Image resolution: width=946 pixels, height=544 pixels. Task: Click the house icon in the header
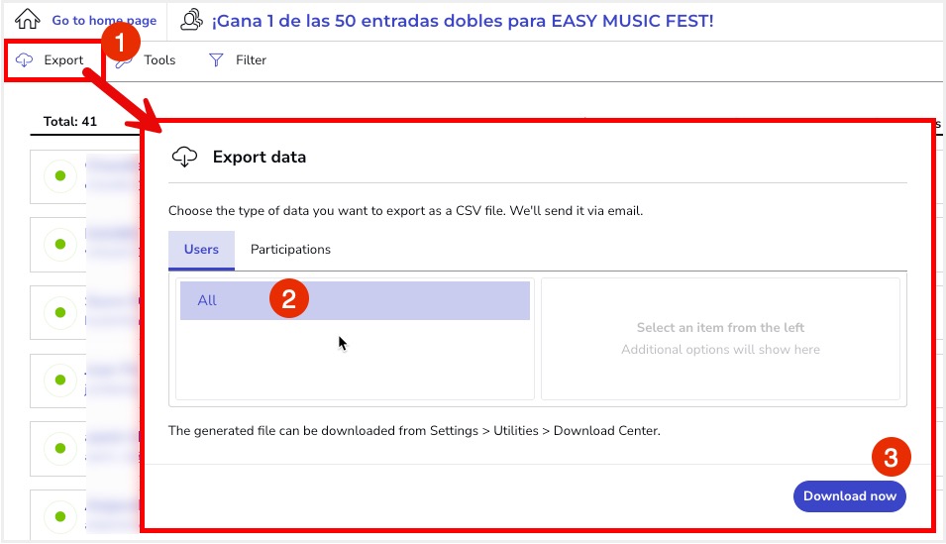pos(28,20)
